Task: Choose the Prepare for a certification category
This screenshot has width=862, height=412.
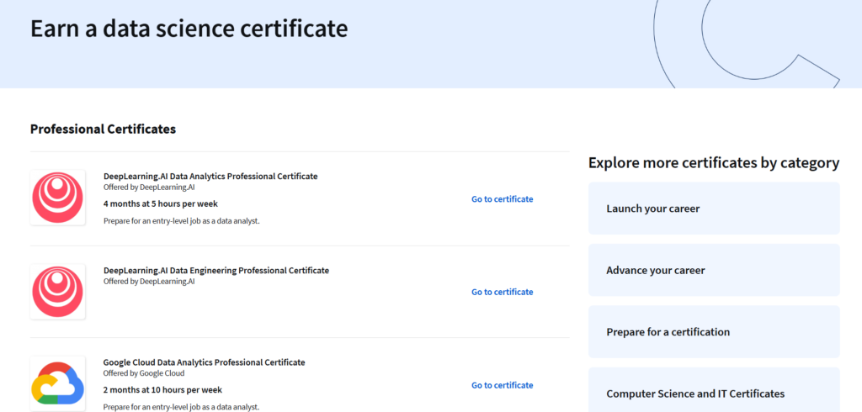Action: [x=714, y=332]
